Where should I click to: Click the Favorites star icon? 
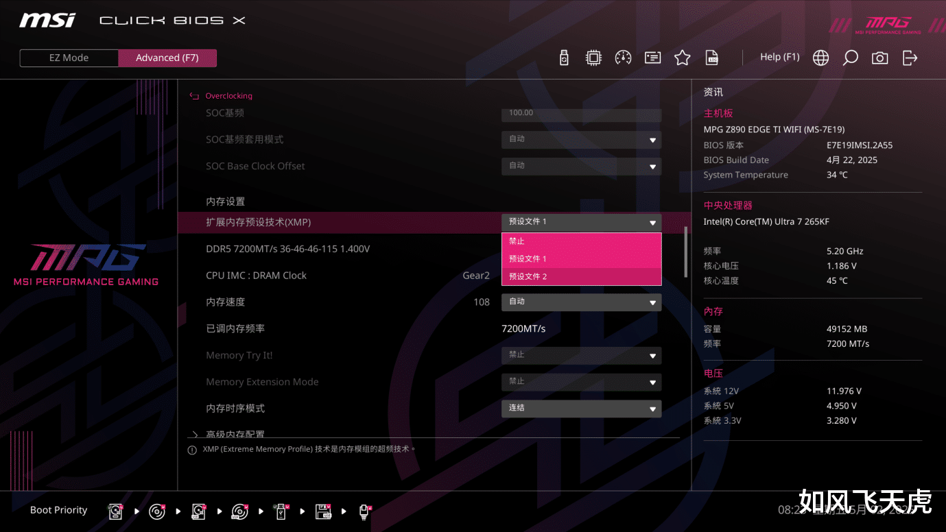pos(682,58)
